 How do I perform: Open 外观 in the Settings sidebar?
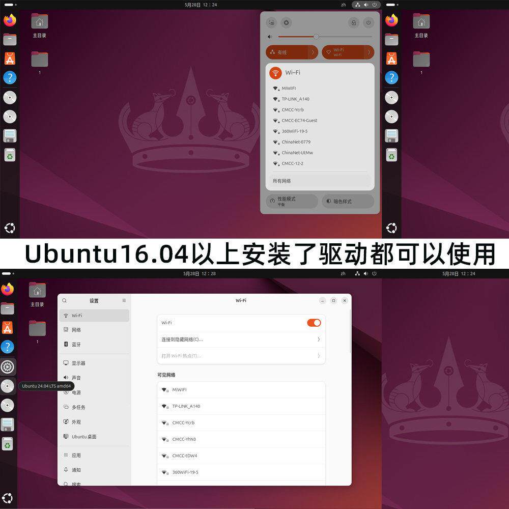94,422
